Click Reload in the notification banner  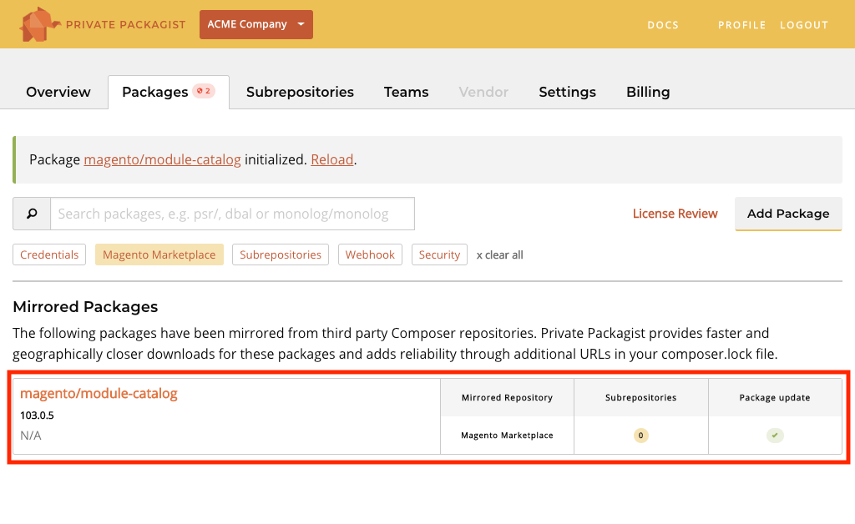point(331,159)
